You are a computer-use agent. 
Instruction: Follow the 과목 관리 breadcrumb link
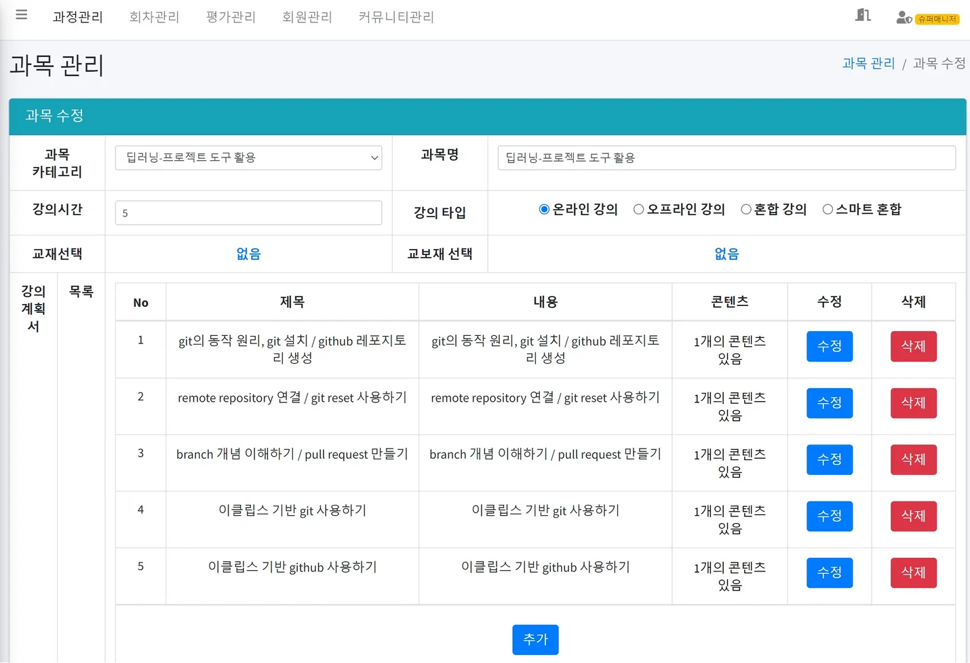pyautogui.click(x=868, y=63)
